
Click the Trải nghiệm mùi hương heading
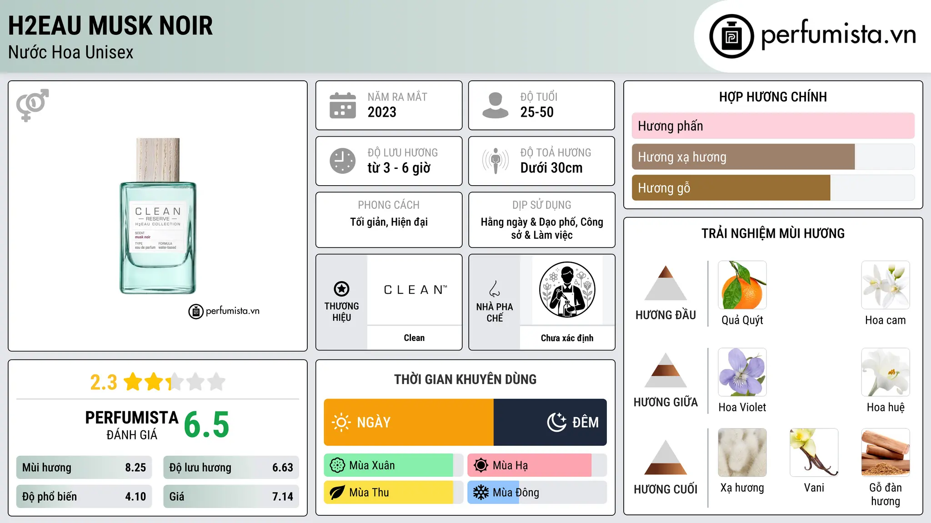coord(773,234)
